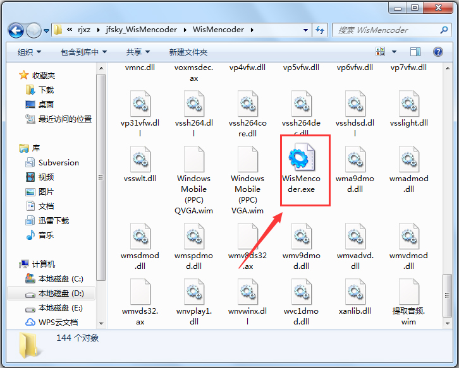
Task: Open the Subversion library
Action: tap(52, 162)
